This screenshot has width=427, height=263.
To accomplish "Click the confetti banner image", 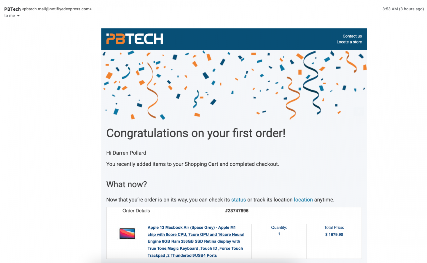I will (x=234, y=85).
